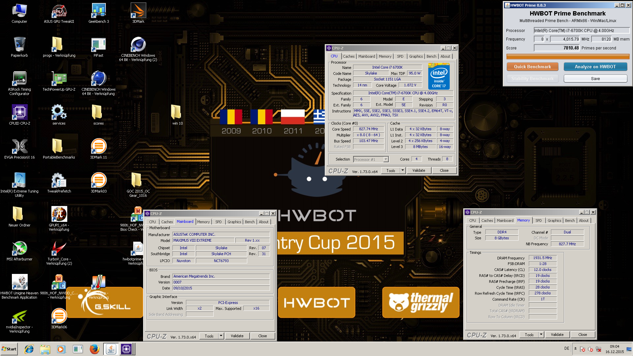Expand Tools dropdown arrow in Mainboard window
Image resolution: width=633 pixels, height=356 pixels.
[221, 336]
